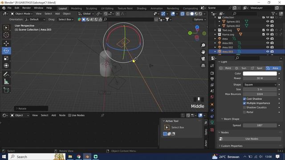
Task: Set light type to Spot
Action: pyautogui.click(x=257, y=68)
